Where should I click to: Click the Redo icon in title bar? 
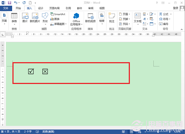[24, 3]
